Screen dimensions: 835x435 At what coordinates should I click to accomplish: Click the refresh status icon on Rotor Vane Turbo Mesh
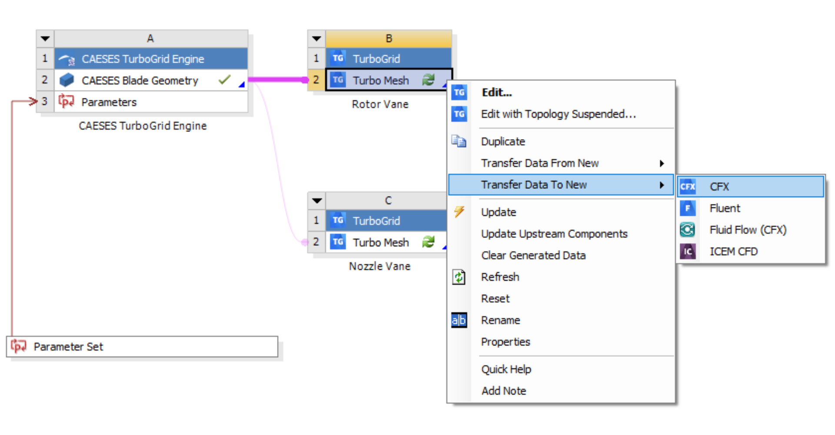[428, 80]
